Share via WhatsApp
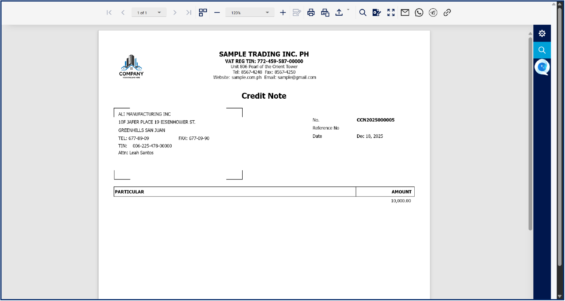This screenshot has width=565, height=301. pos(419,13)
